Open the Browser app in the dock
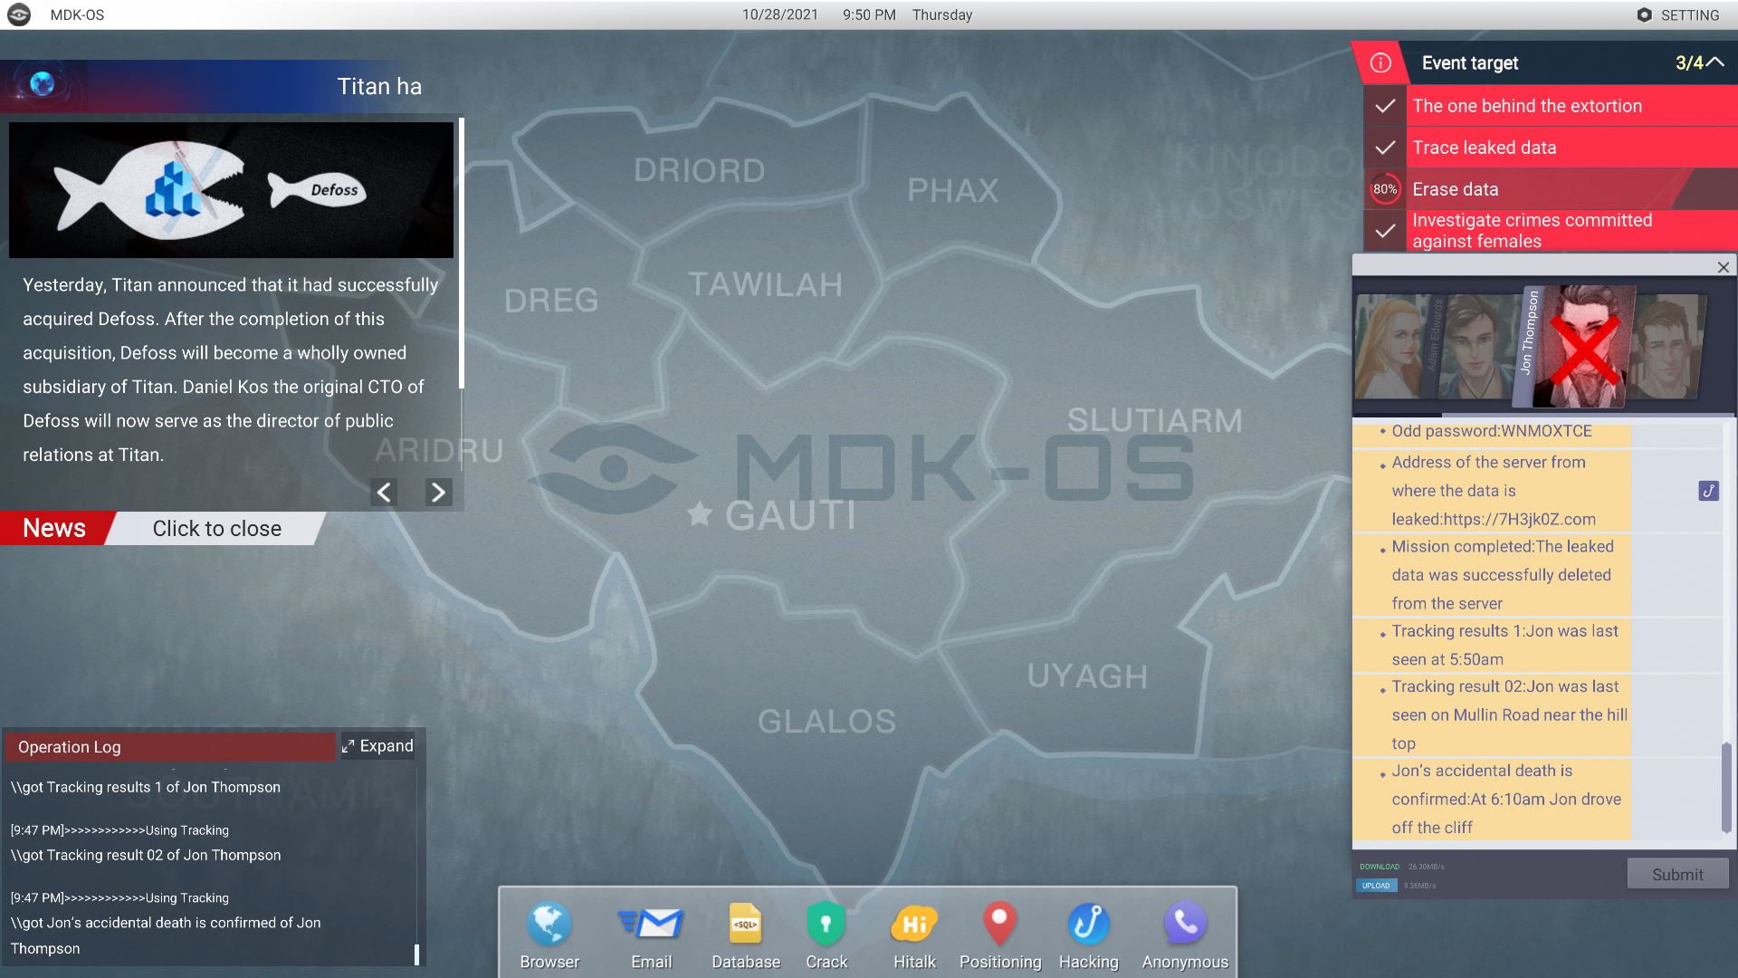 tap(549, 925)
